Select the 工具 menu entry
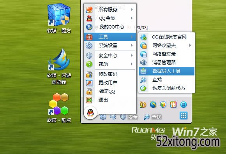 [110, 37]
